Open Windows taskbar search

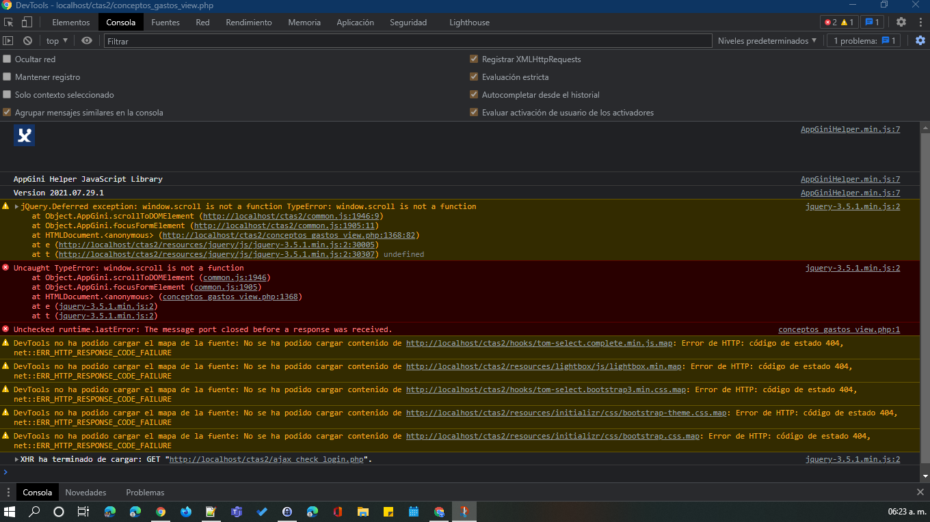point(34,512)
